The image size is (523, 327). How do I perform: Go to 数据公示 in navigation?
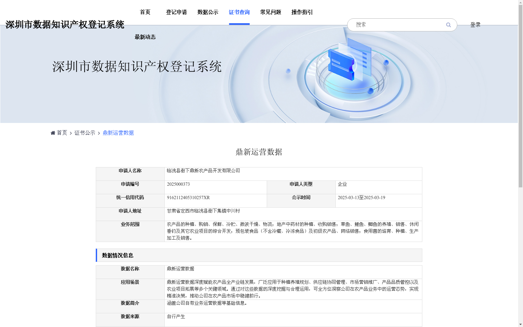(208, 12)
